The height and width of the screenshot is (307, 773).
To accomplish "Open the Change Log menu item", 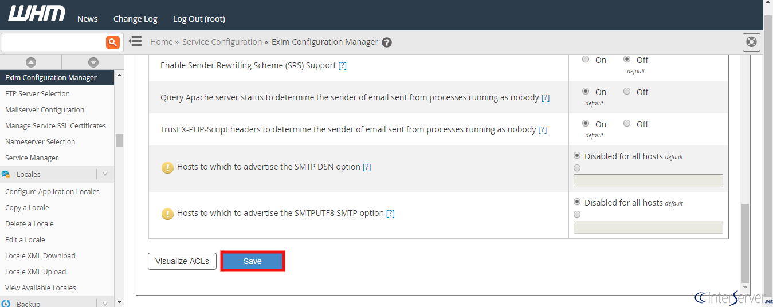I will pyautogui.click(x=135, y=19).
